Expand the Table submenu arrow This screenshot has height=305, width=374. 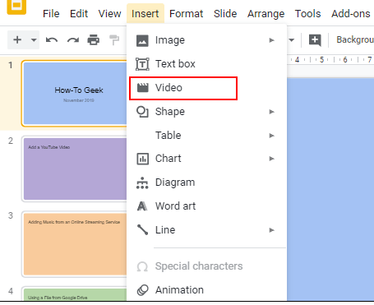(x=271, y=136)
